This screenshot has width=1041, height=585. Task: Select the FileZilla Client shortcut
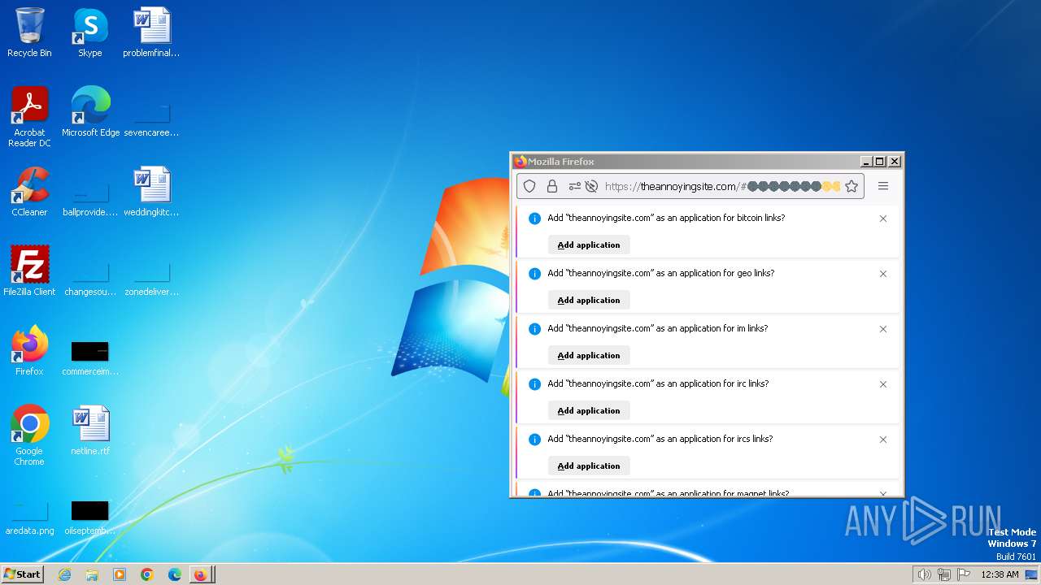click(29, 271)
